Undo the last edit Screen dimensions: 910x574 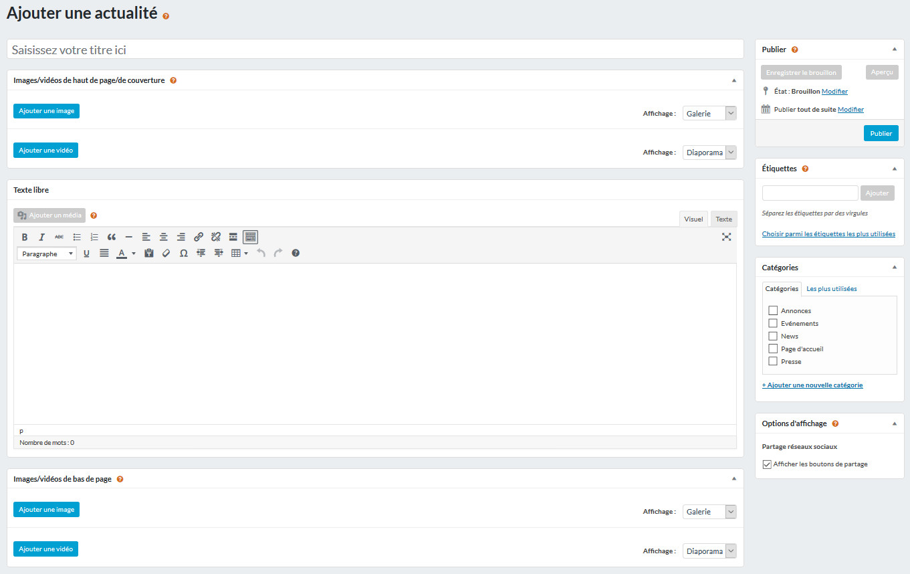[x=261, y=254]
